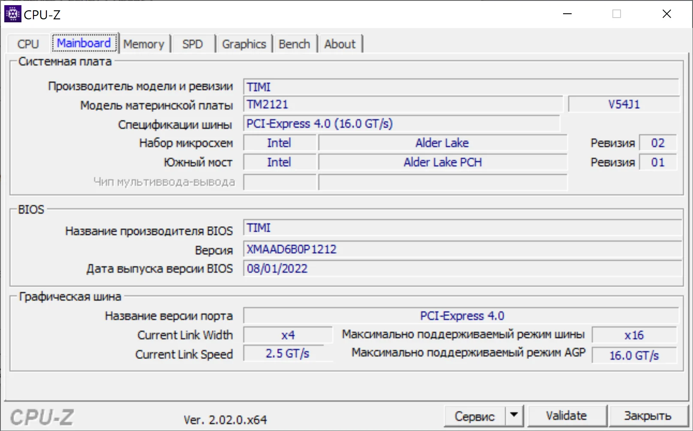Select the Mainboard tab

[84, 43]
